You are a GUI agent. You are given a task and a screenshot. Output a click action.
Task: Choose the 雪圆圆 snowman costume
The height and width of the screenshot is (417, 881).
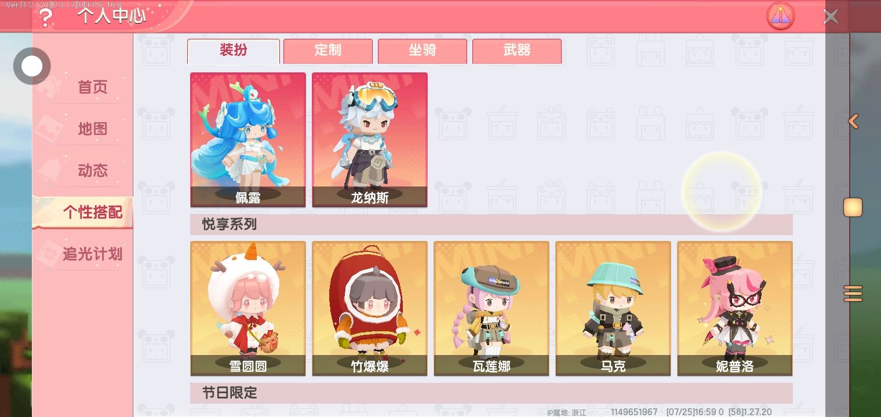point(248,308)
